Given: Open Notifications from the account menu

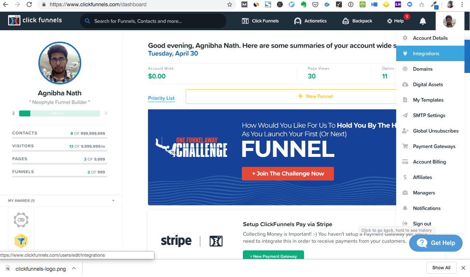Looking at the screenshot, I should [x=430, y=208].
